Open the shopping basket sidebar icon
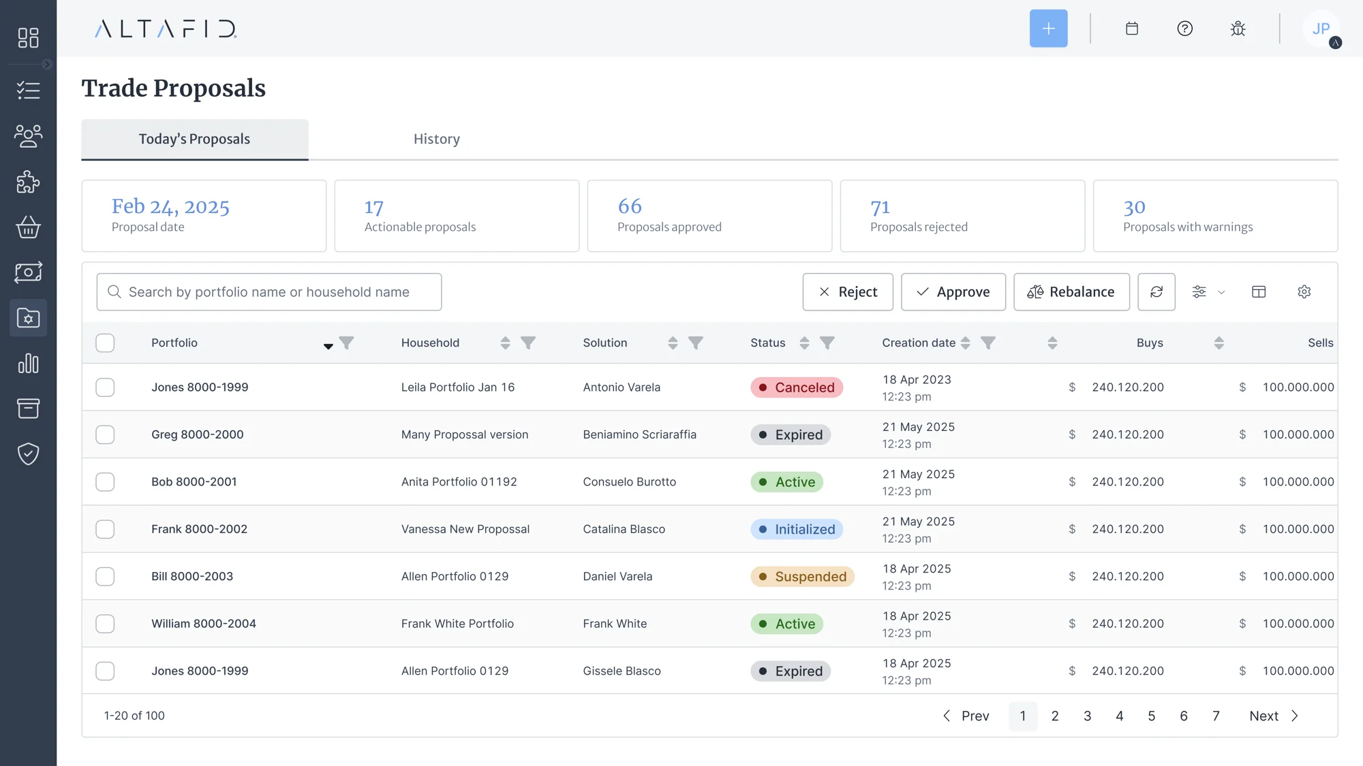 (x=28, y=227)
